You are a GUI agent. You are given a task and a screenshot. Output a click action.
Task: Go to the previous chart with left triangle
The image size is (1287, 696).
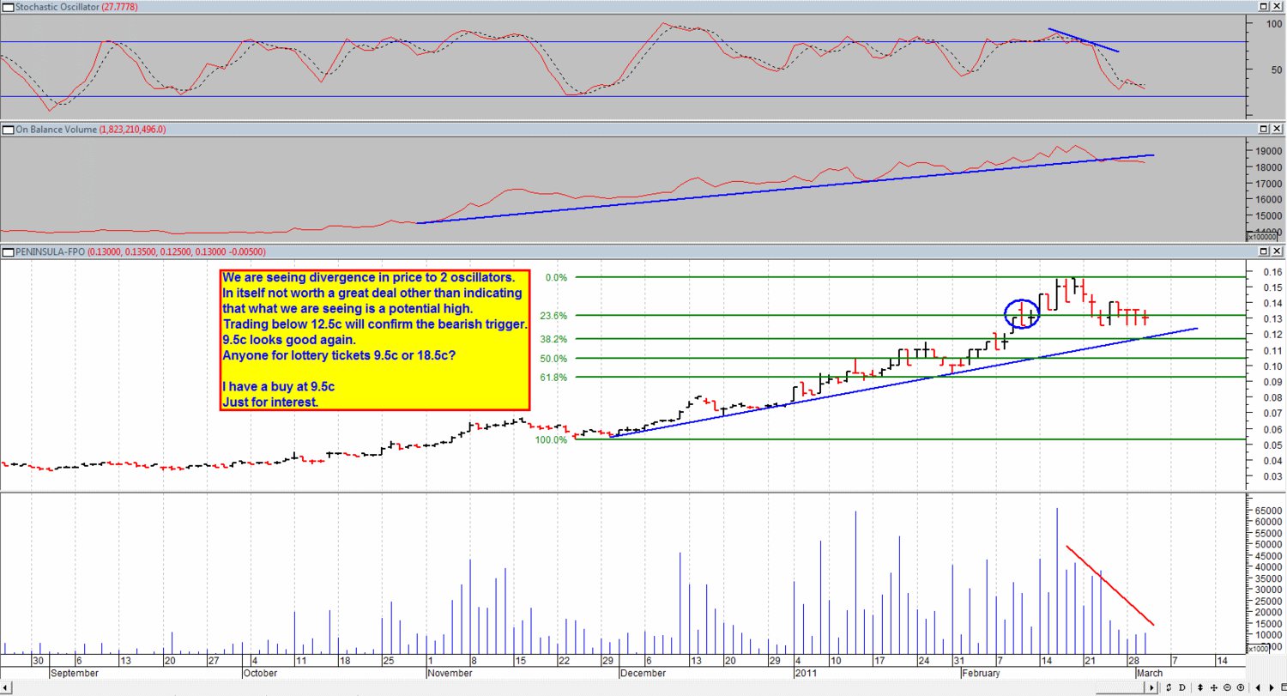point(1258,687)
